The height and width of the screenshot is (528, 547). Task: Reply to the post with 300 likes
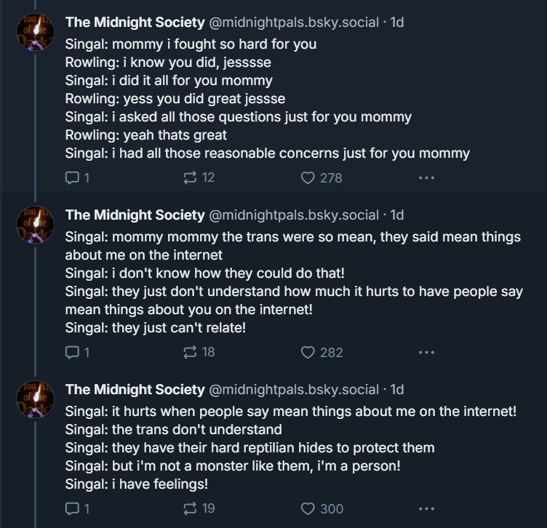coord(77,509)
